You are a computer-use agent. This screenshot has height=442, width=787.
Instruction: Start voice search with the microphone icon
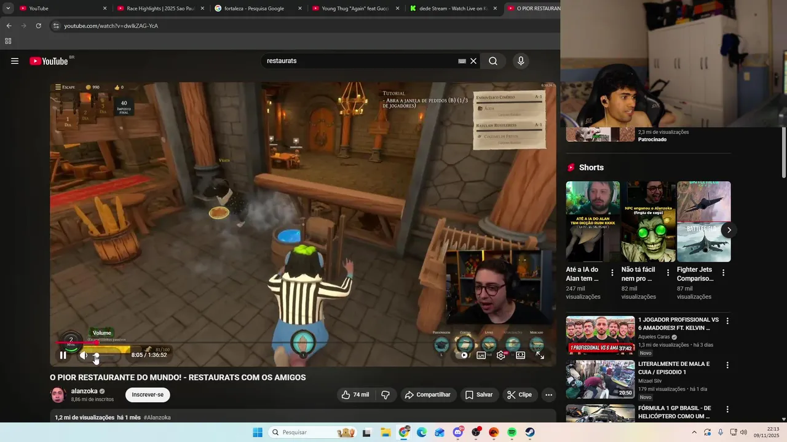tap(521, 61)
